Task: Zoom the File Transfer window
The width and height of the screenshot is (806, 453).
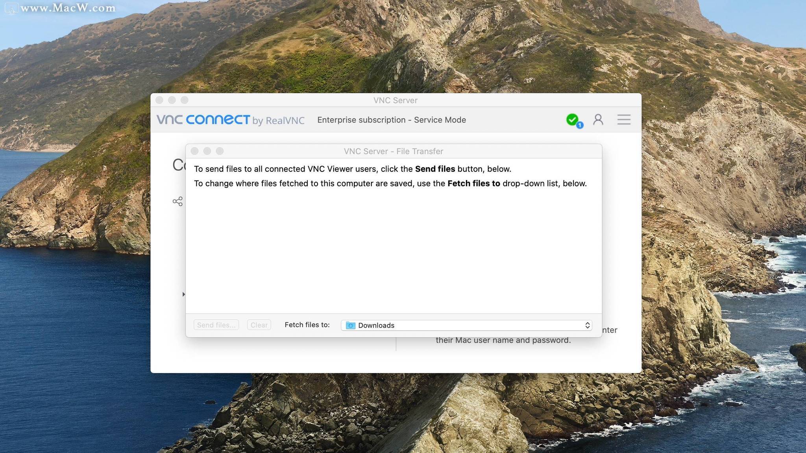Action: click(220, 151)
